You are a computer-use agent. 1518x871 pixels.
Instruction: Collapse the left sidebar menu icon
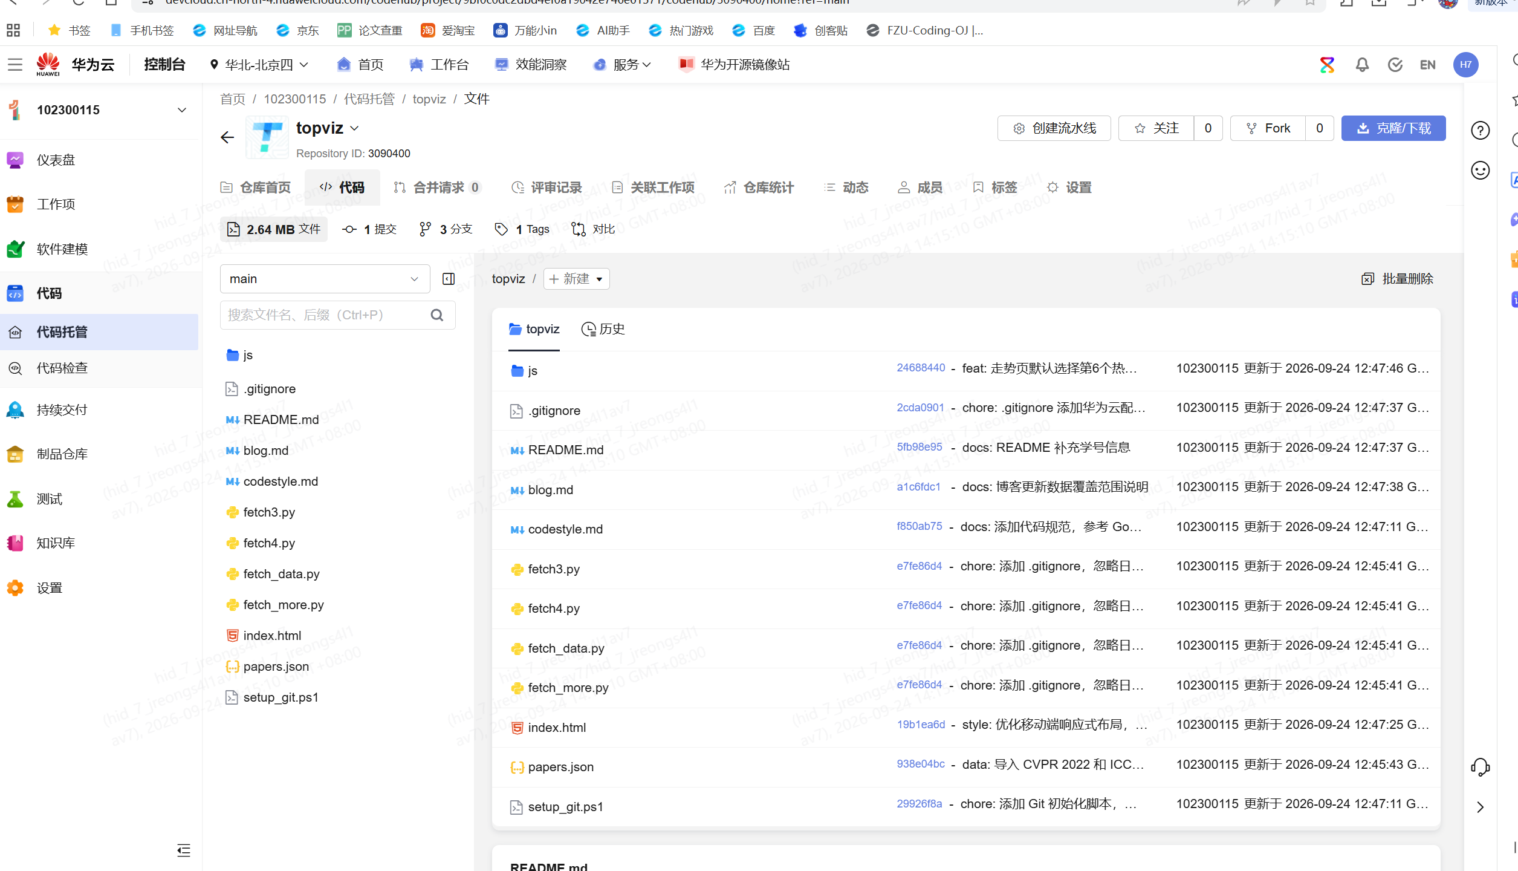tap(184, 850)
